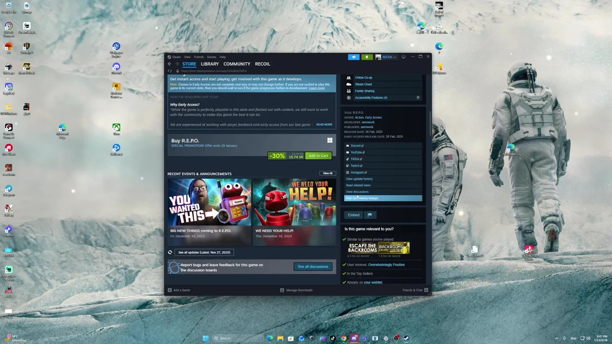Click the Accessibility Features icon
Viewport: 612px width, 344px height.
click(349, 97)
